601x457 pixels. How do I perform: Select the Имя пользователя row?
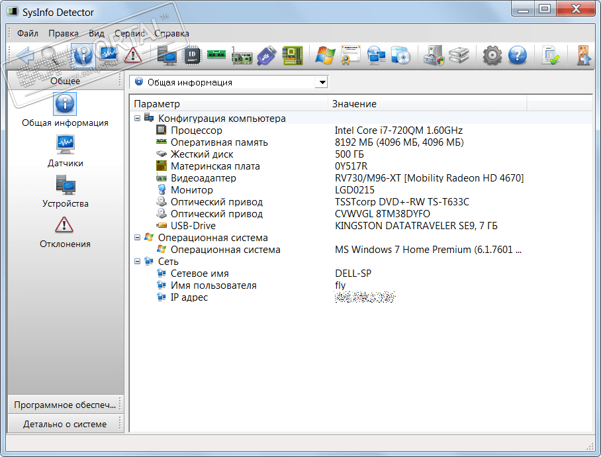360,285
